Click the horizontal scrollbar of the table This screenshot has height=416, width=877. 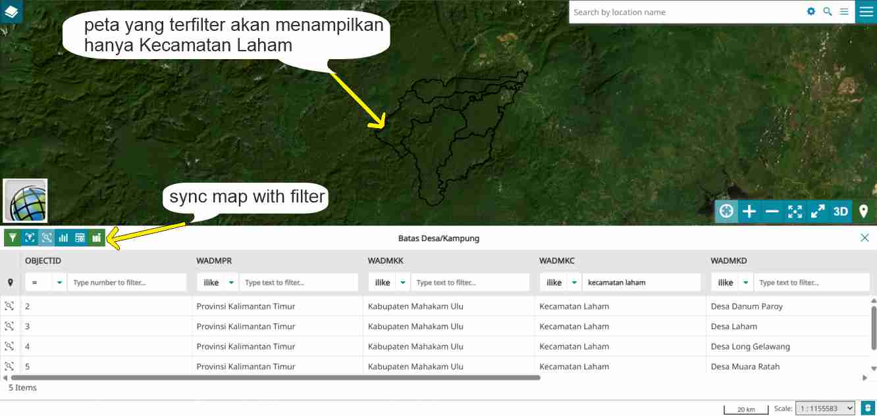[x=275, y=378]
